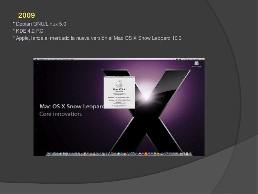Screen dimensions: 258x194
Task: Click the Mac OS X screenshot image
Action: 119,107
